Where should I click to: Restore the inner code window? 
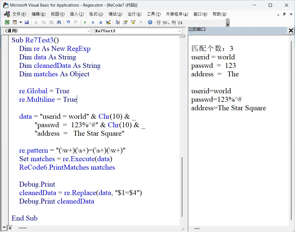[x=284, y=14]
